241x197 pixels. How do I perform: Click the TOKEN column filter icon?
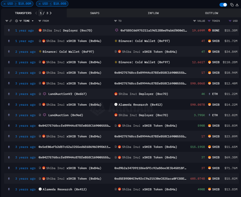[209, 21]
